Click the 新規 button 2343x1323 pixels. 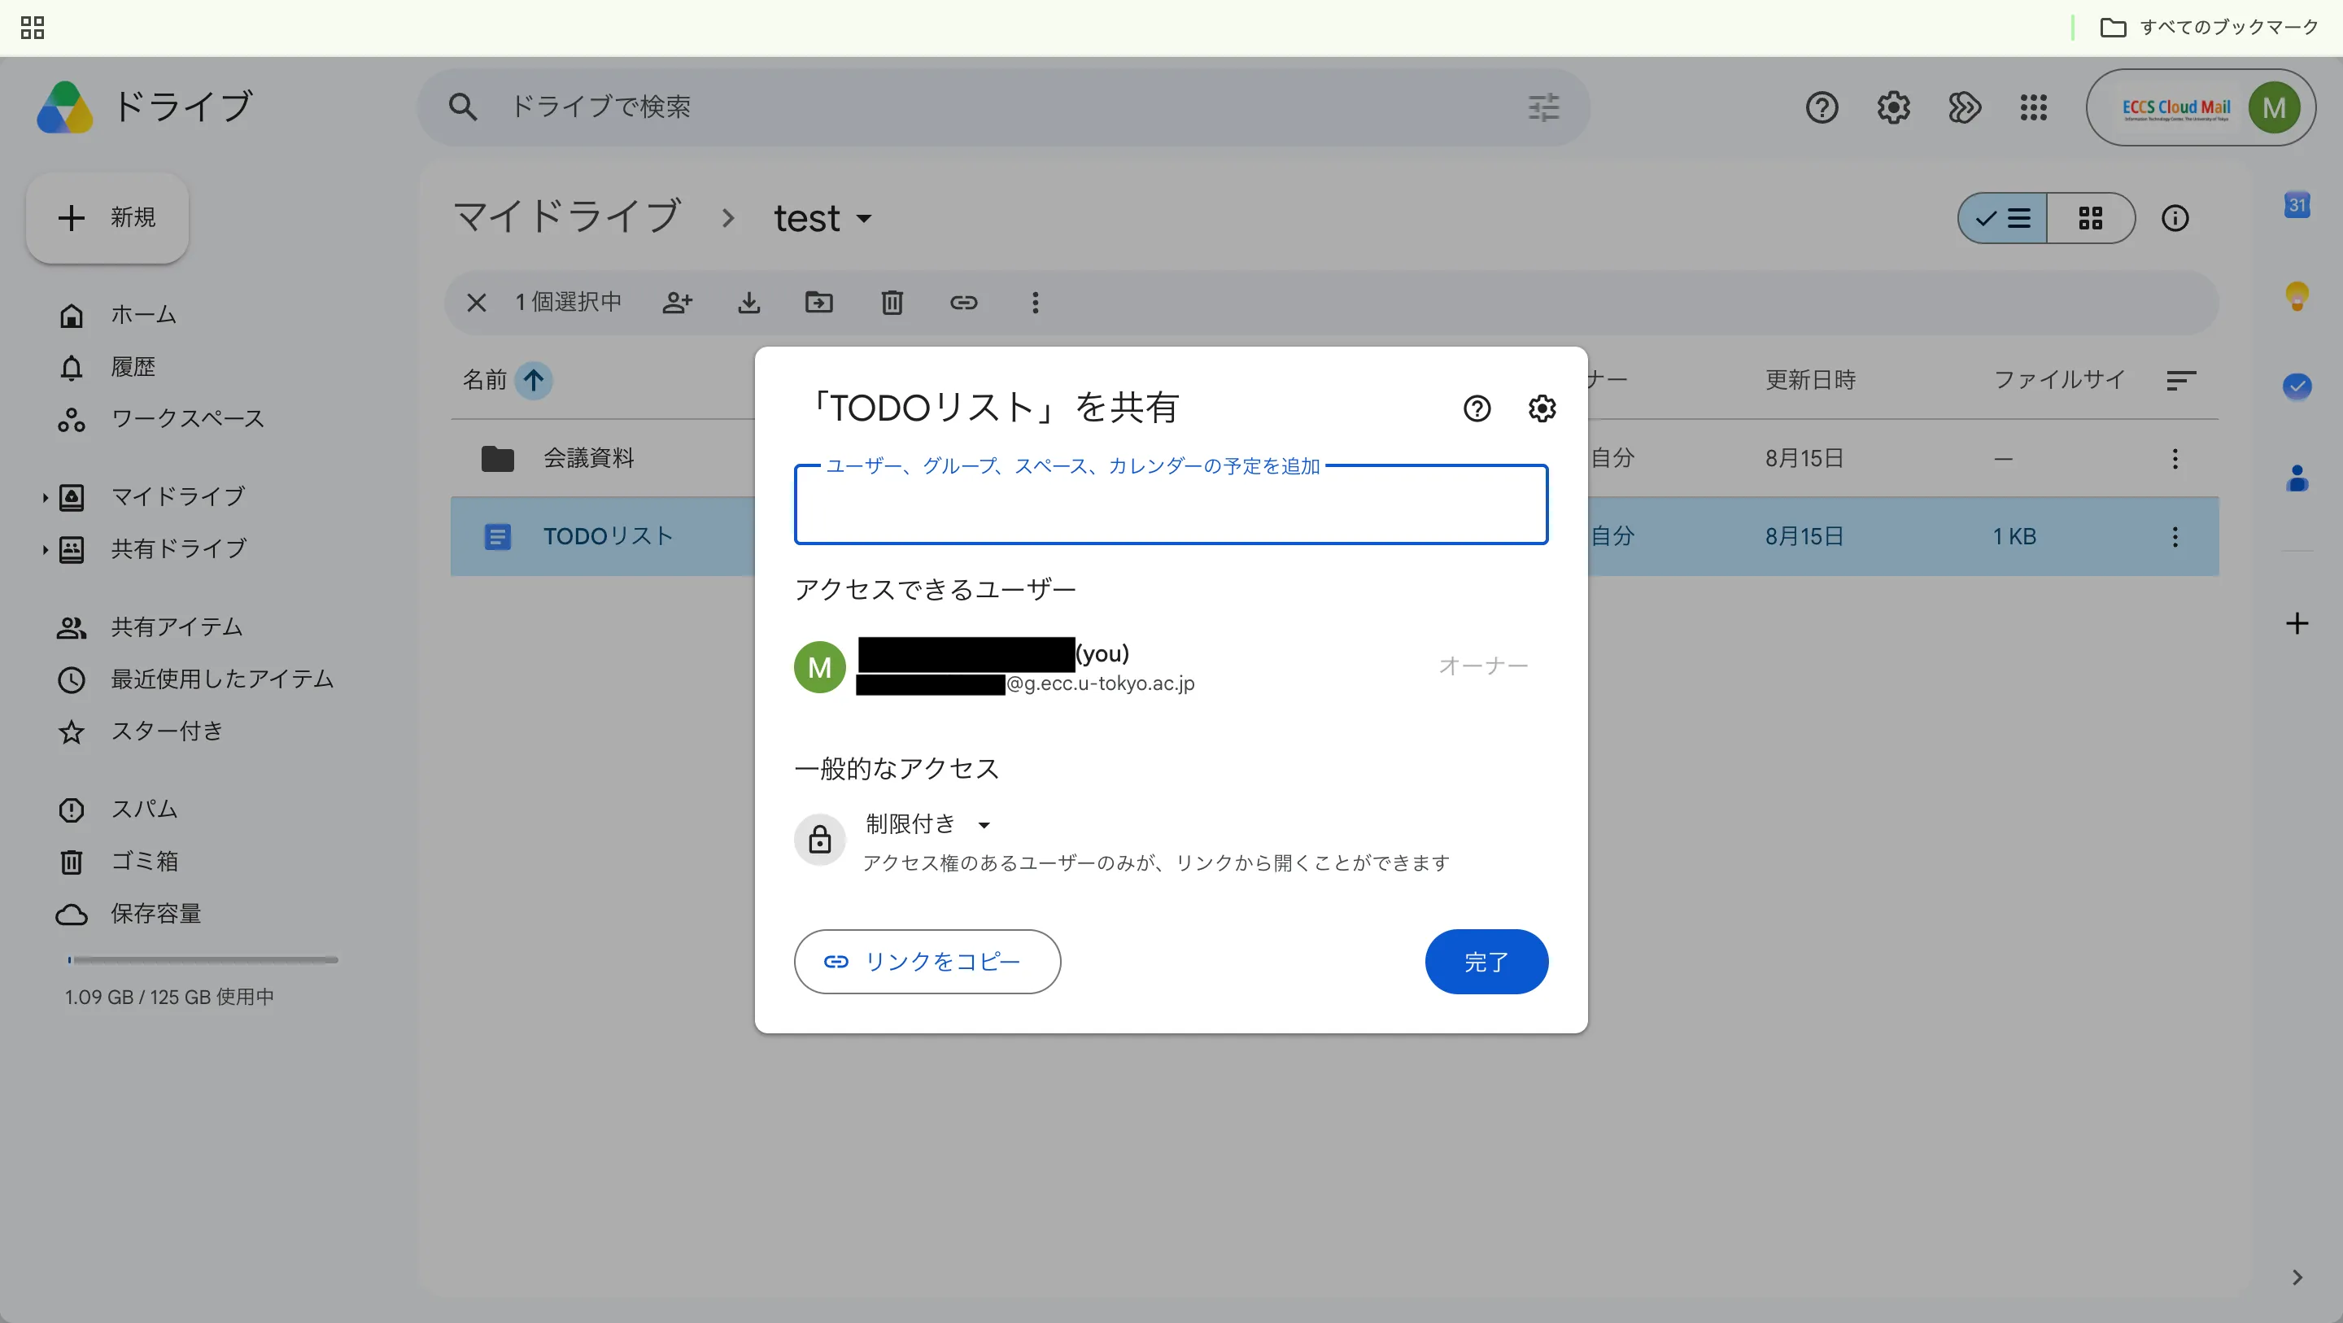pyautogui.click(x=107, y=218)
